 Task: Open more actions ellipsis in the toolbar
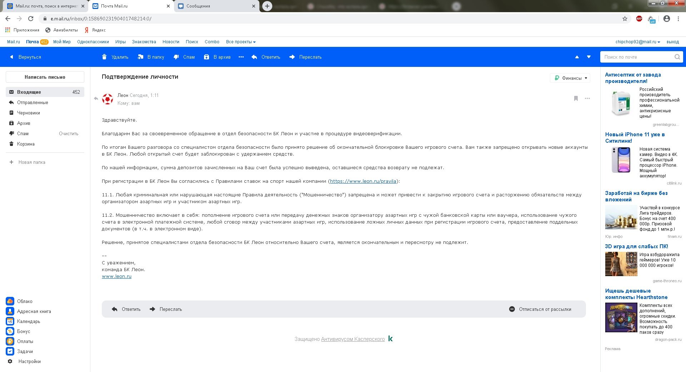click(241, 57)
